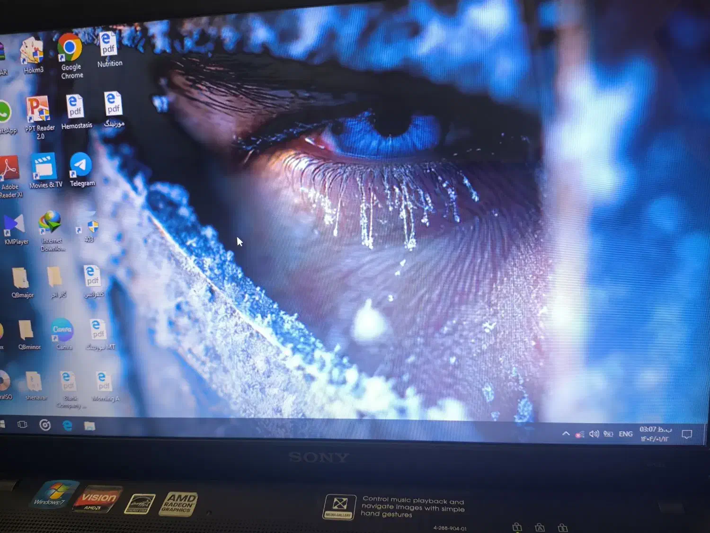Open the KMPlayer shortcut
The height and width of the screenshot is (533, 710).
pyautogui.click(x=15, y=225)
